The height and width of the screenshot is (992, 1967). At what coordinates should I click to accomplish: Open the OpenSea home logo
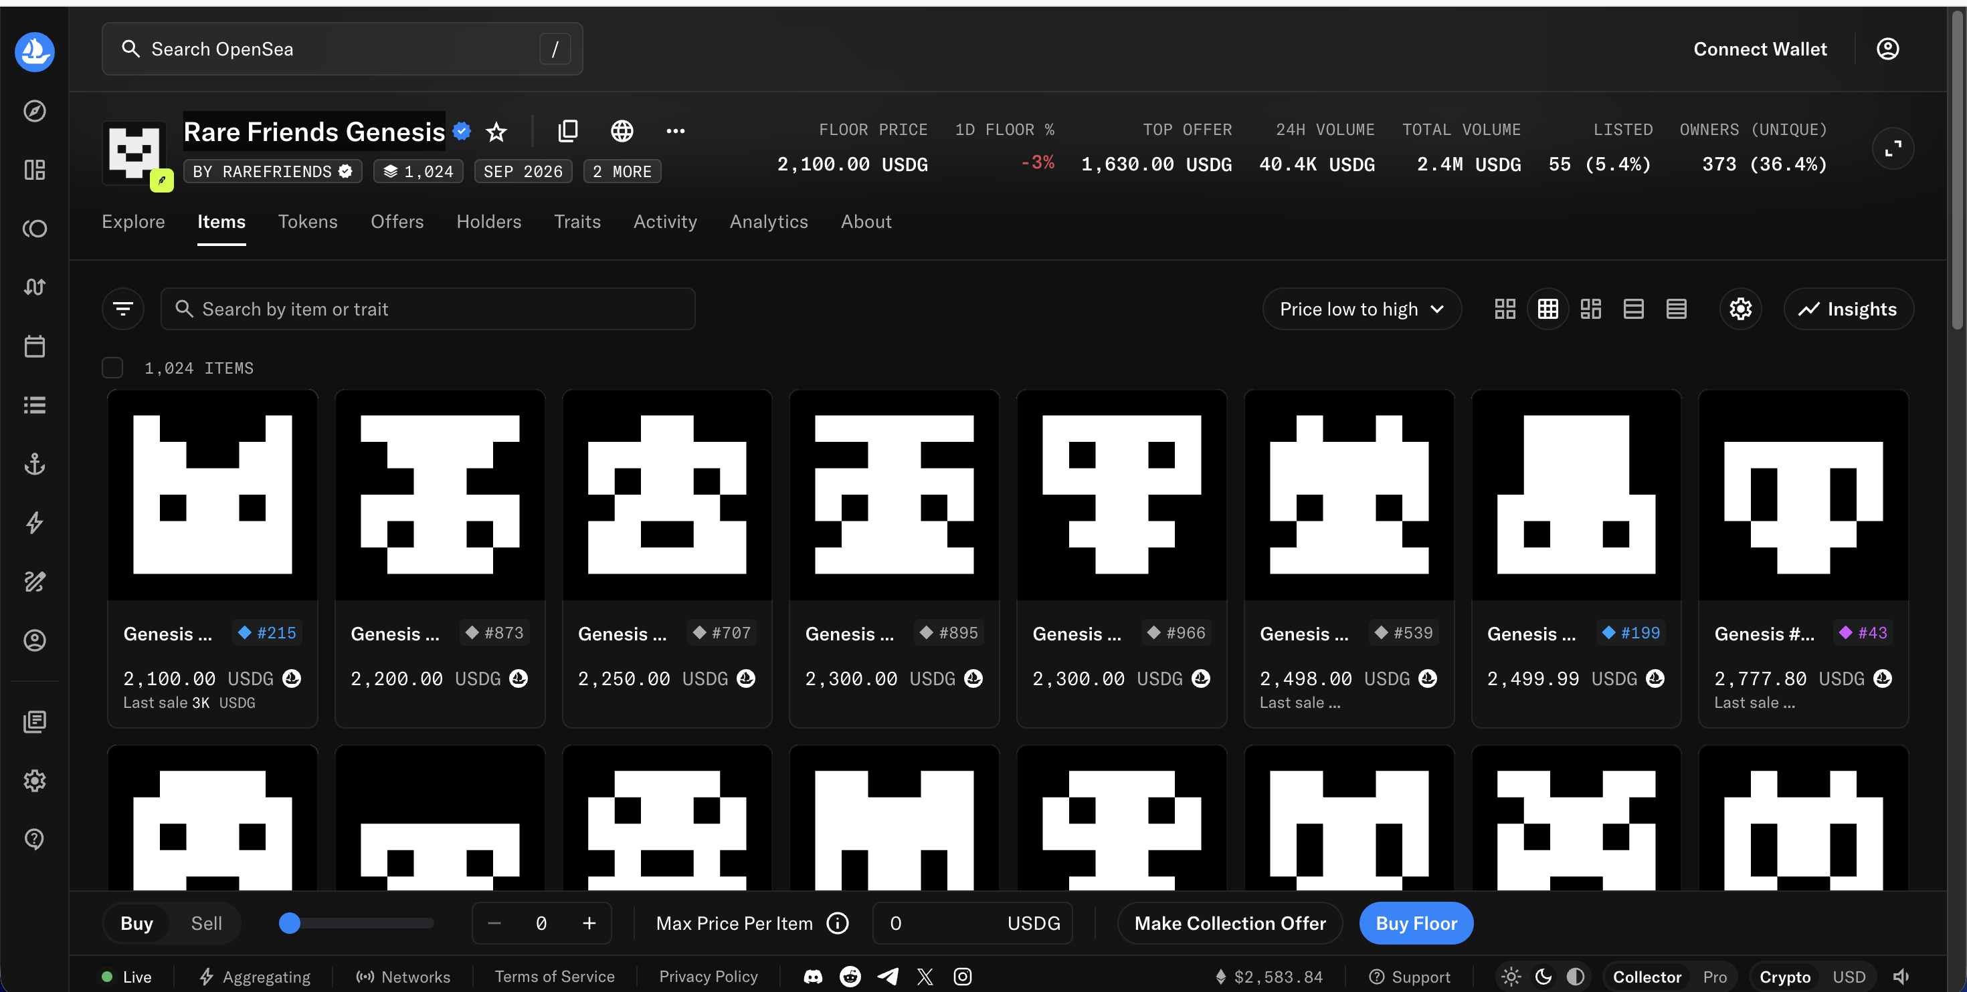[34, 51]
